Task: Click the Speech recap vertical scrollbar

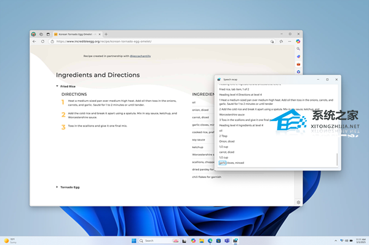Action: coord(337,159)
